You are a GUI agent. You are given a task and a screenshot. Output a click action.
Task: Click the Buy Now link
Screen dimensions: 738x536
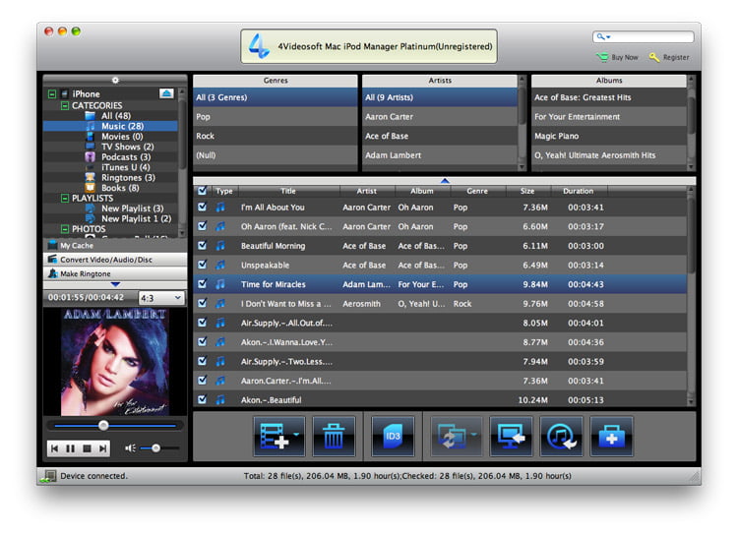click(625, 57)
